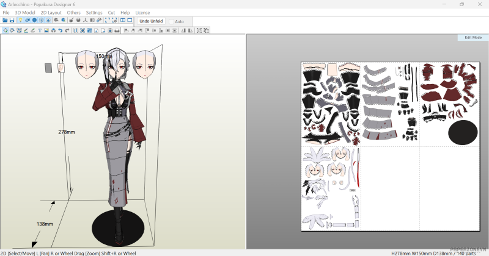Click the chain link with eye icon

tap(99, 20)
